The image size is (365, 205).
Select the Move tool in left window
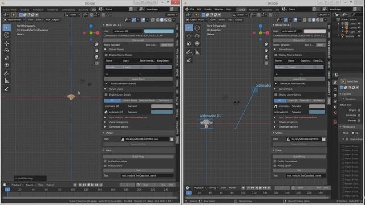(x=6, y=43)
